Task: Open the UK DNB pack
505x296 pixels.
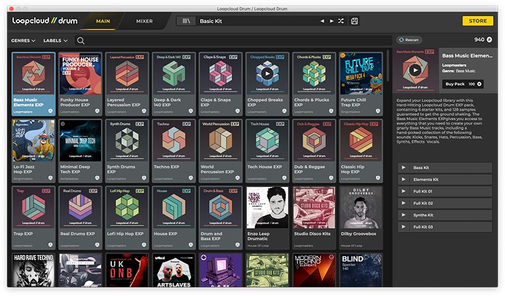Action: [127, 270]
